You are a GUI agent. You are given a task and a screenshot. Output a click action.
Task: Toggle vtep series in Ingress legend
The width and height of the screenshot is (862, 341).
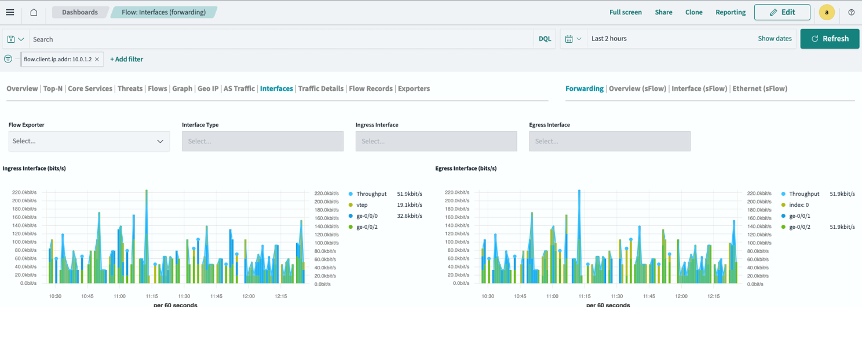pos(362,205)
